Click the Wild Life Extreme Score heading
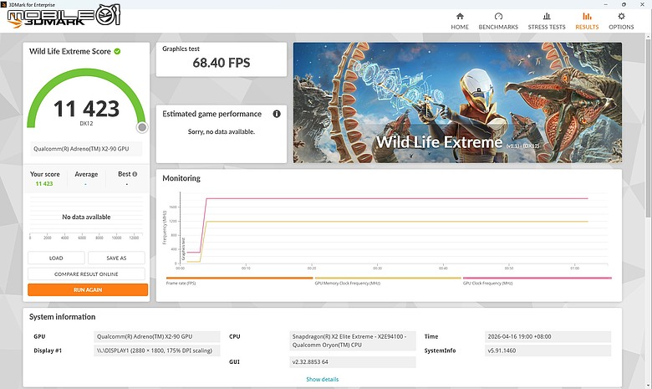This screenshot has width=652, height=389. (x=70, y=51)
